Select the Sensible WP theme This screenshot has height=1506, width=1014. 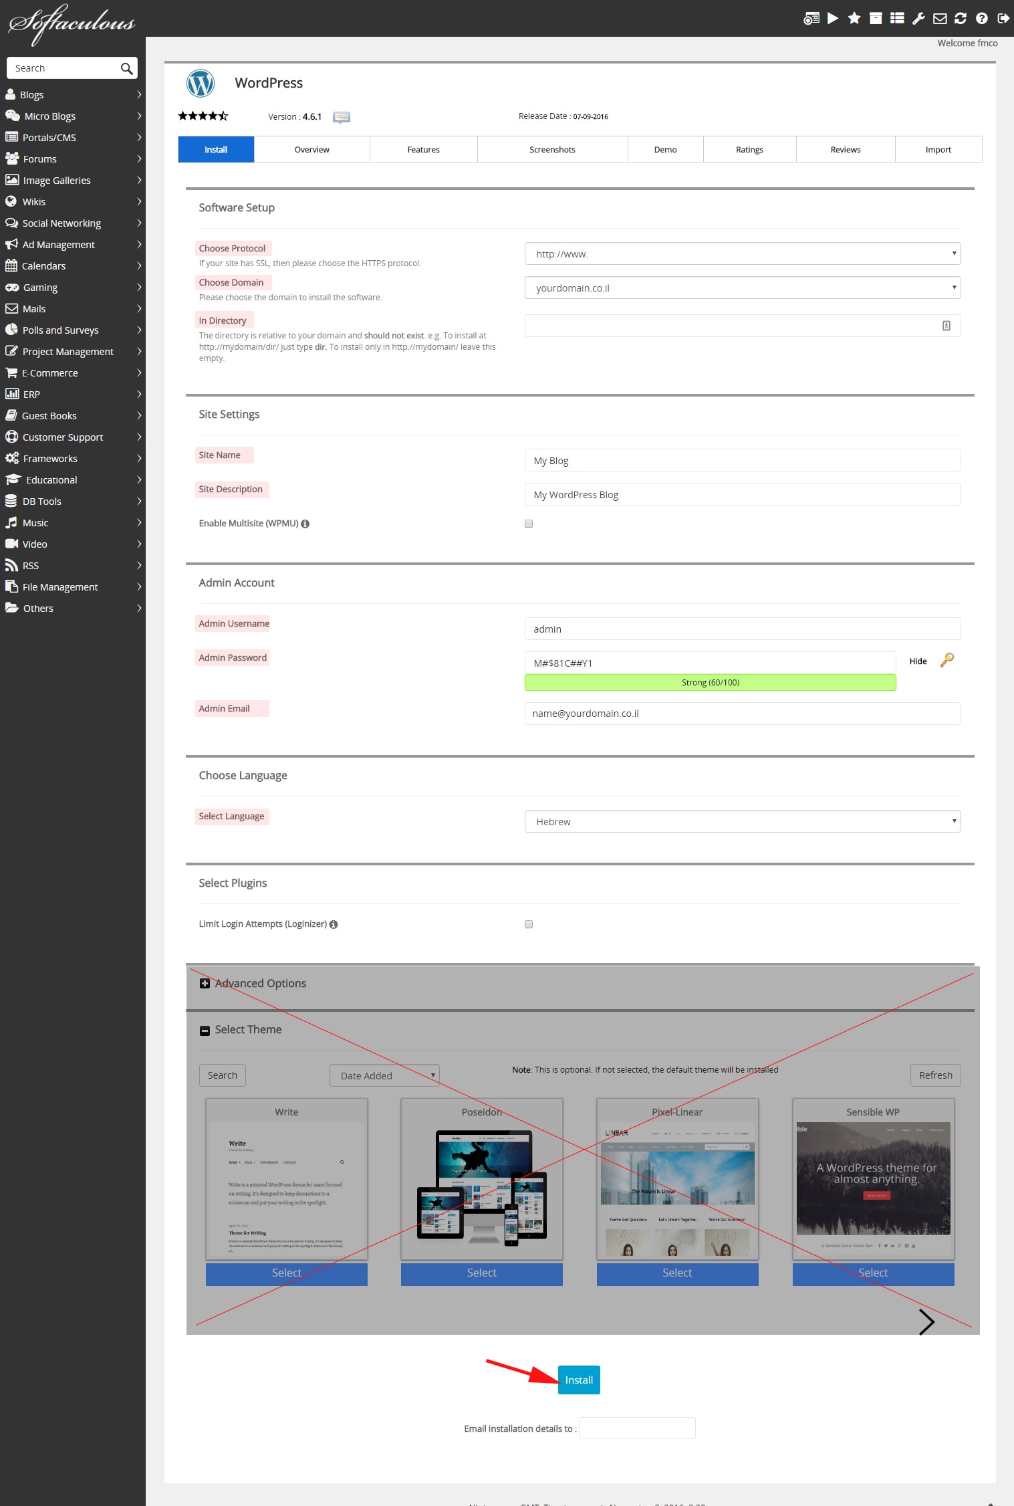874,1273
